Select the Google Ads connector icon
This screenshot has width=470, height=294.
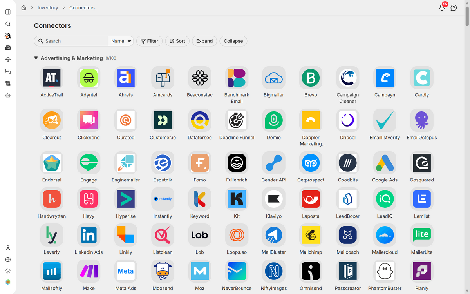point(385,163)
